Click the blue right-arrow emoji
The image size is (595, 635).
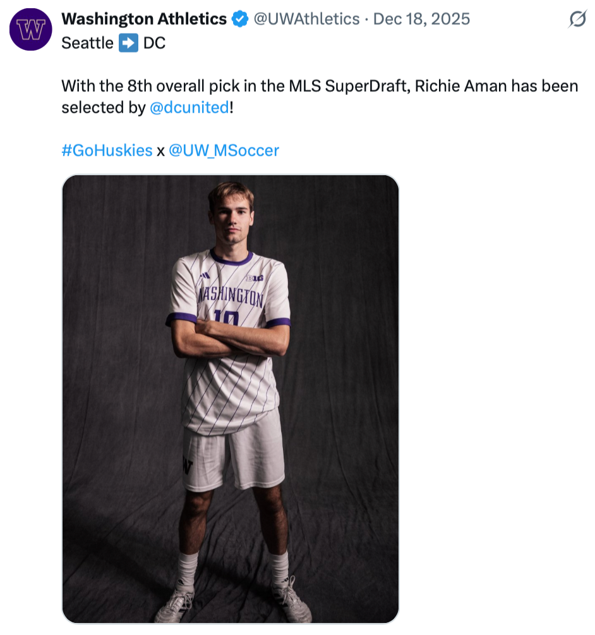tap(128, 44)
